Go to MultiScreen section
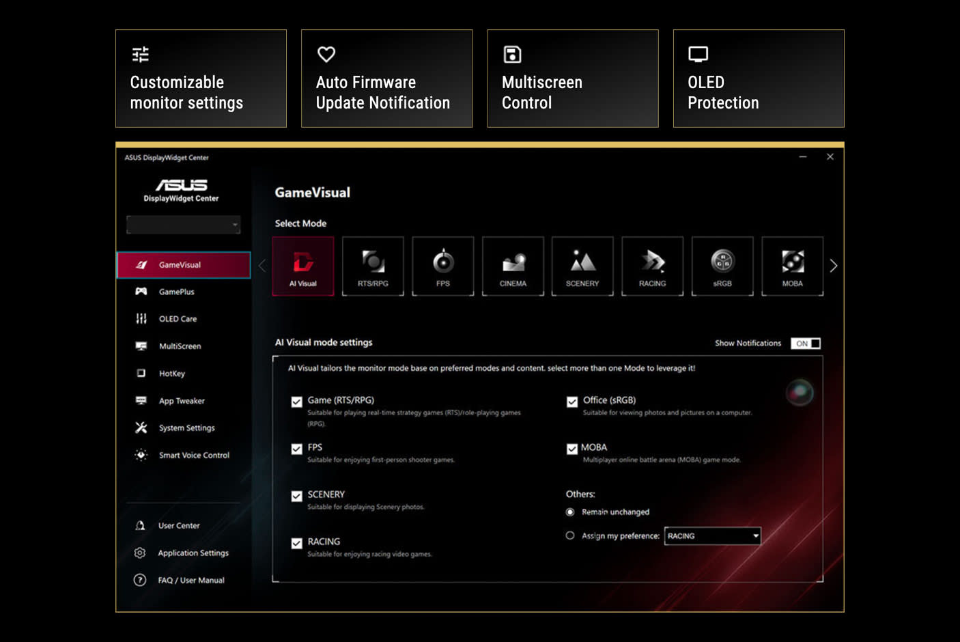This screenshot has height=642, width=960. pos(184,346)
